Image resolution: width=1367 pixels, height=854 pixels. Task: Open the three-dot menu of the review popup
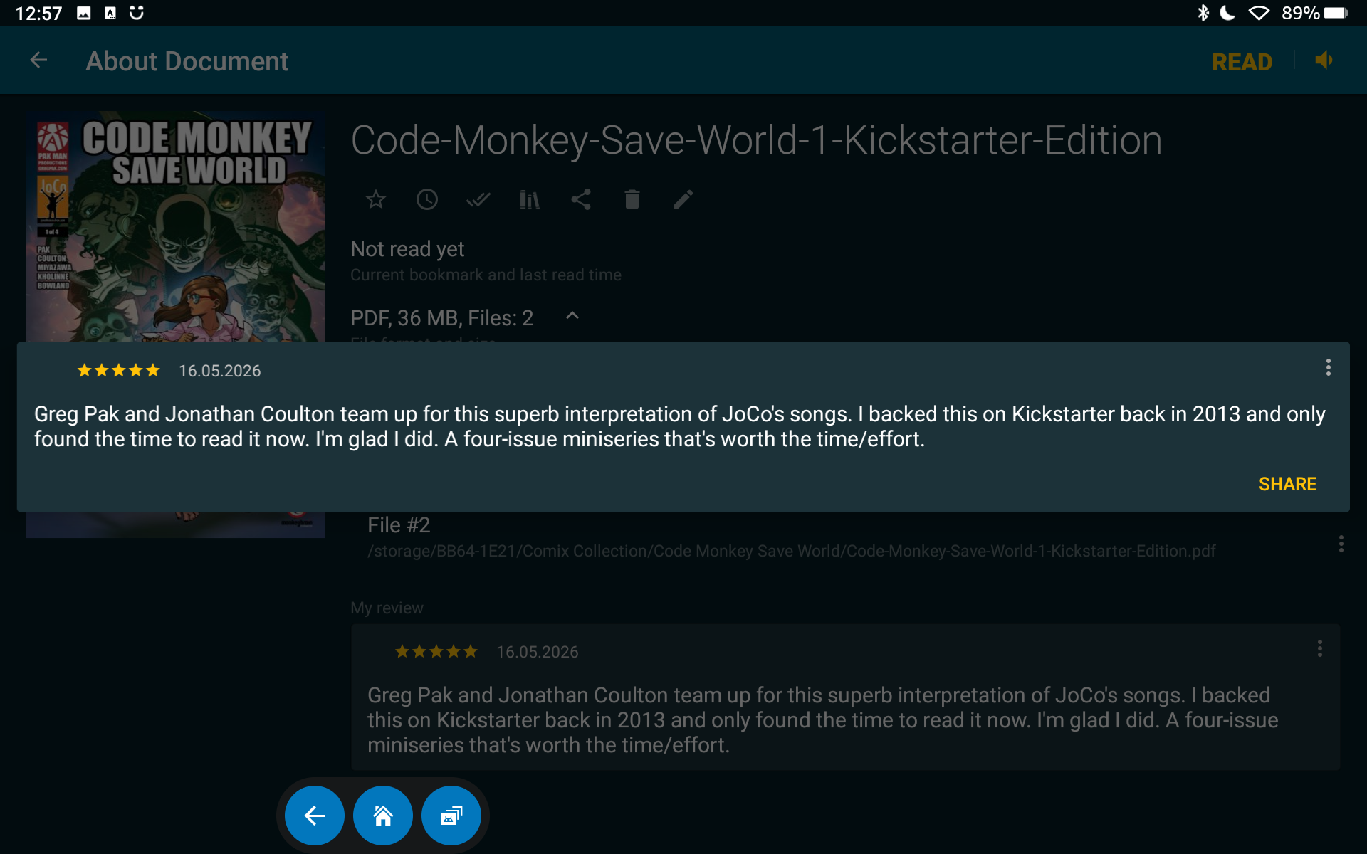tap(1328, 367)
